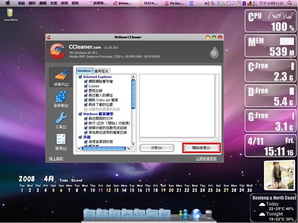Viewport: 298px width, 223px height.
Task: Open the Cleaner section with the broom icon
Action: click(x=61, y=77)
